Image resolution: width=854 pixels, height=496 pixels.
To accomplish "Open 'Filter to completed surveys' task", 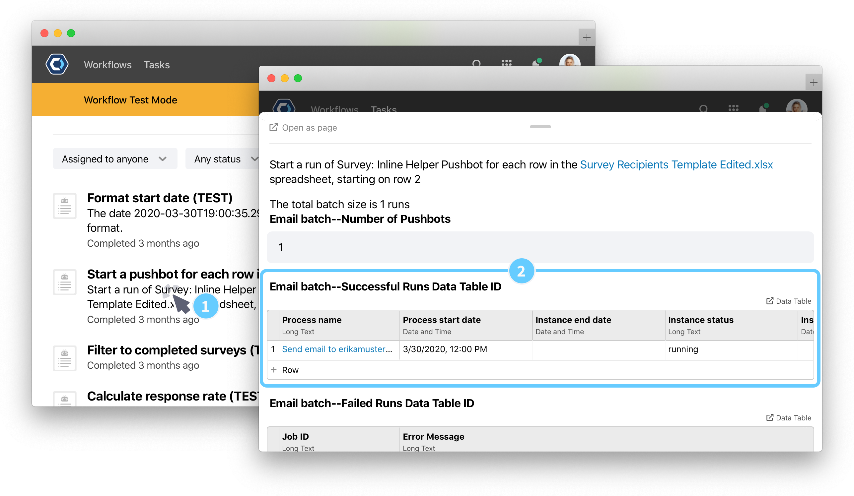I will pyautogui.click(x=173, y=350).
